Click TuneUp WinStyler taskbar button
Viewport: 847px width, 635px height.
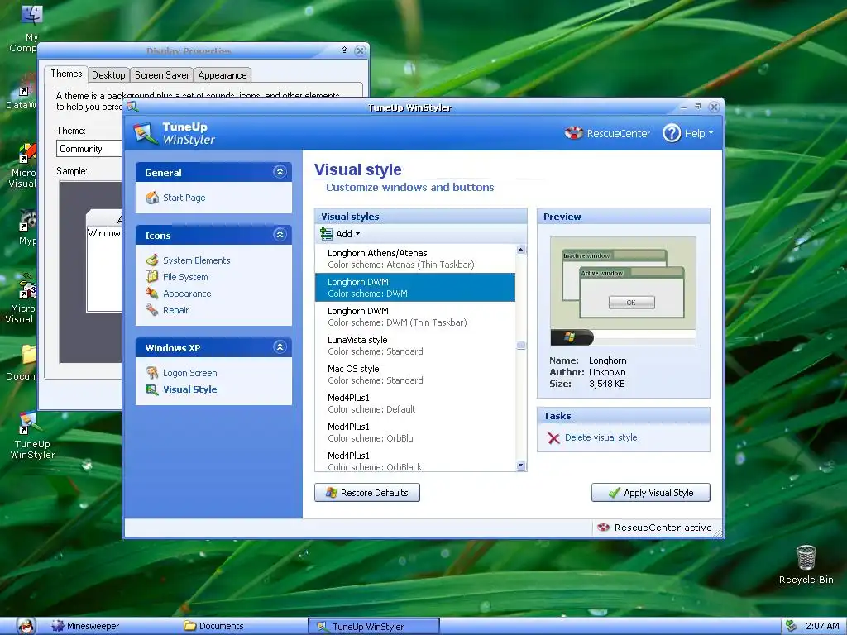tap(374, 627)
